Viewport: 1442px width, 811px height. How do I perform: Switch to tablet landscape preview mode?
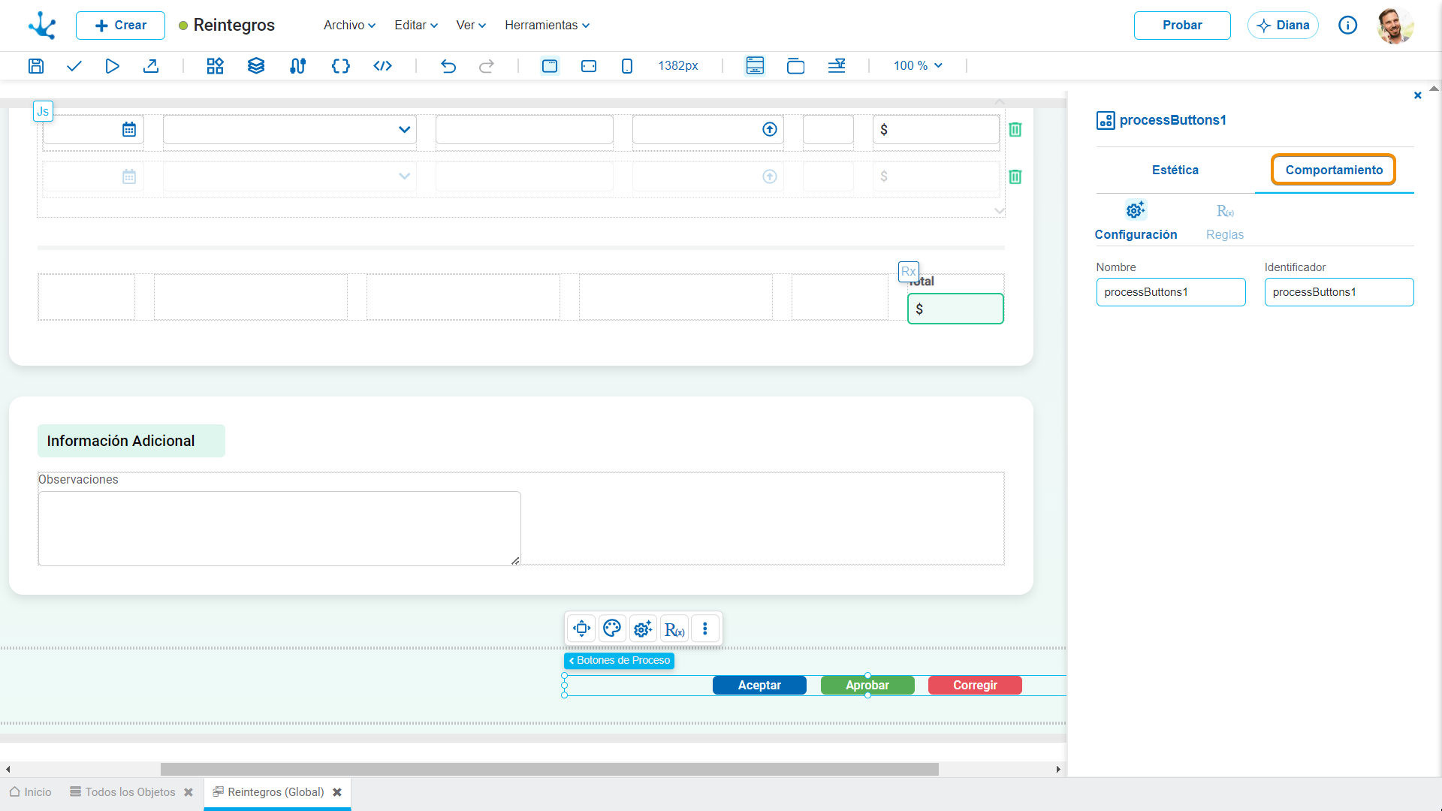(x=589, y=66)
